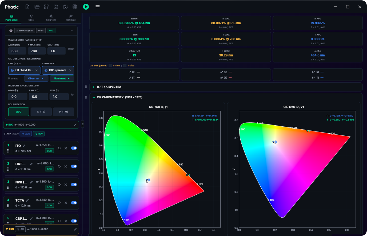This screenshot has height=236, width=367.
Task: Create a new file with the toolbar icon
Action: [x=27, y=7]
